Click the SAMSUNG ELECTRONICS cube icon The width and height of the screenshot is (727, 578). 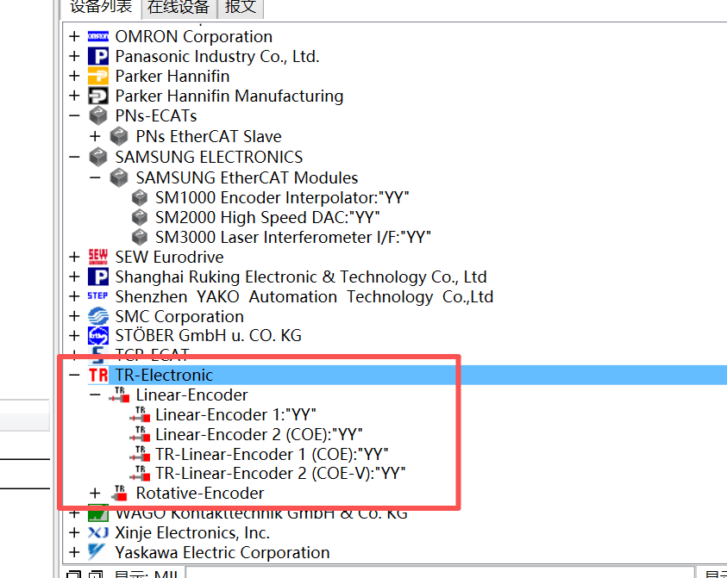point(98,157)
